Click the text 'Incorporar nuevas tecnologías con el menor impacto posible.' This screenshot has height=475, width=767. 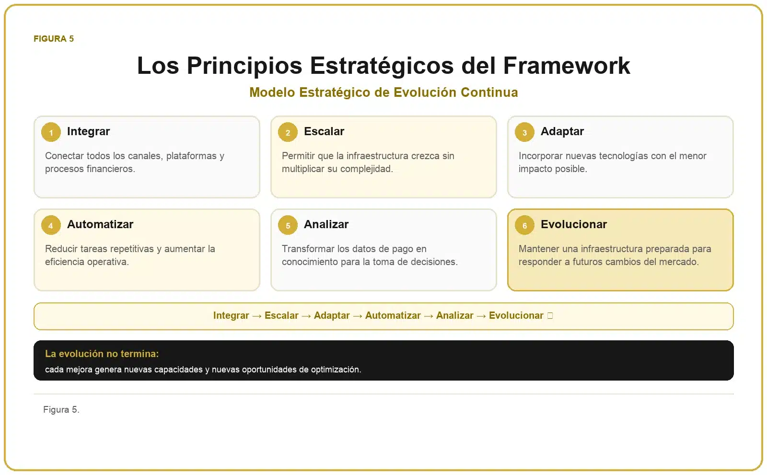click(x=613, y=162)
